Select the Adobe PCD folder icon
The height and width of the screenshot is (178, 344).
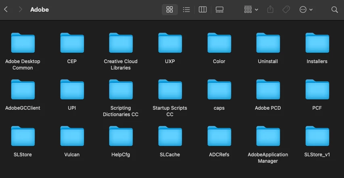(x=268, y=90)
